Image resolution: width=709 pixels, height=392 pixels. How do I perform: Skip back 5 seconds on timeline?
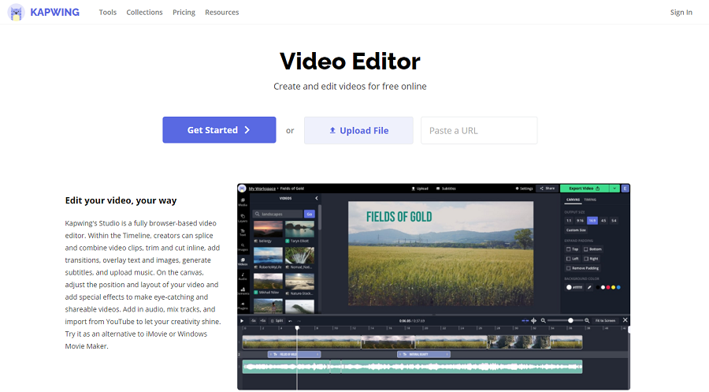click(x=253, y=320)
